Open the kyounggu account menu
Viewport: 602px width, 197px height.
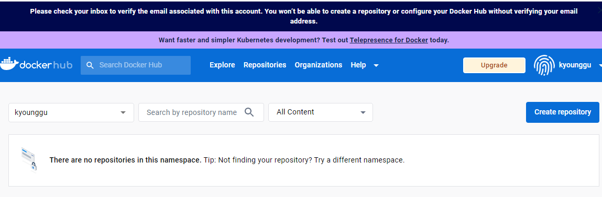580,65
